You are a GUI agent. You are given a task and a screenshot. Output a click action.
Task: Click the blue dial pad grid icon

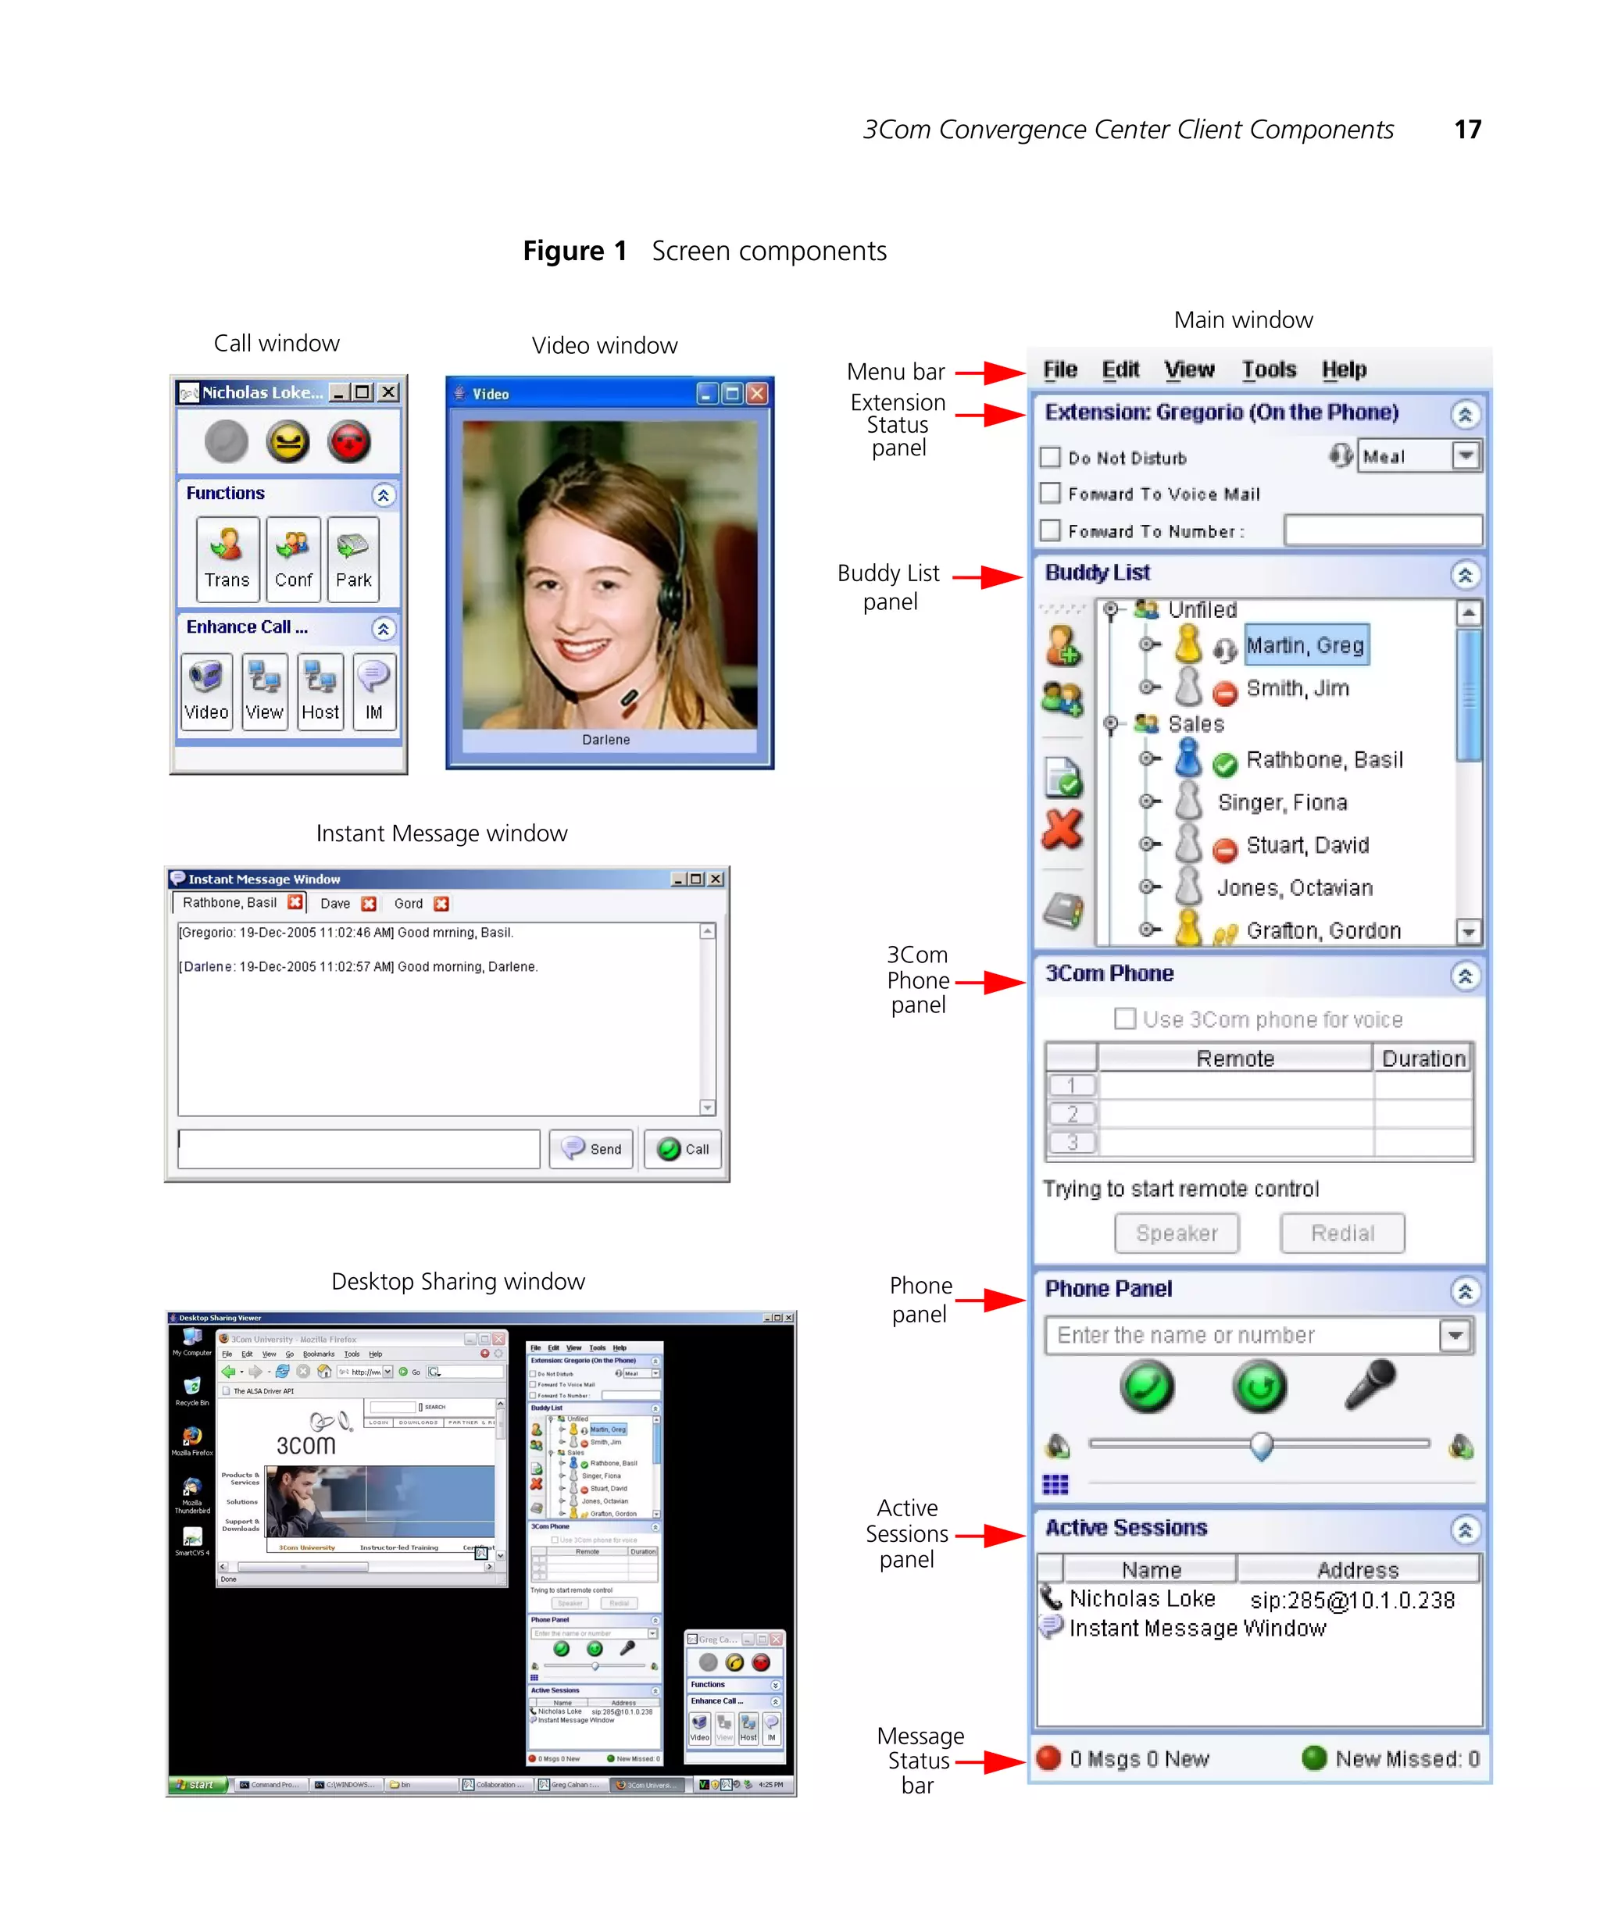(x=1055, y=1484)
